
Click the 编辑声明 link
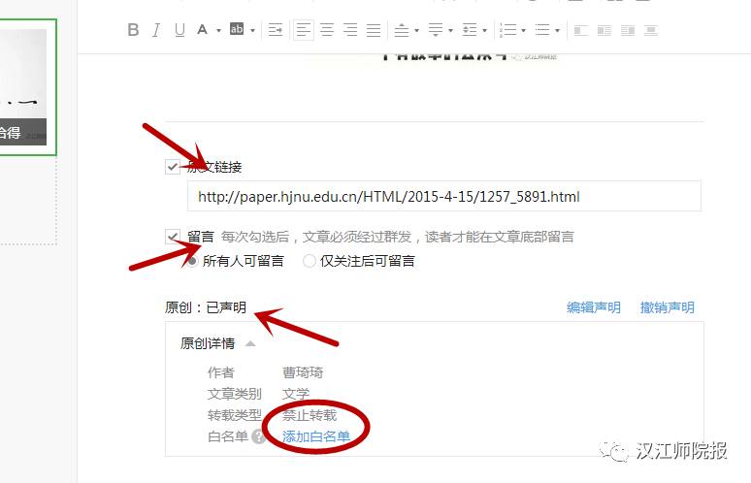tap(593, 307)
